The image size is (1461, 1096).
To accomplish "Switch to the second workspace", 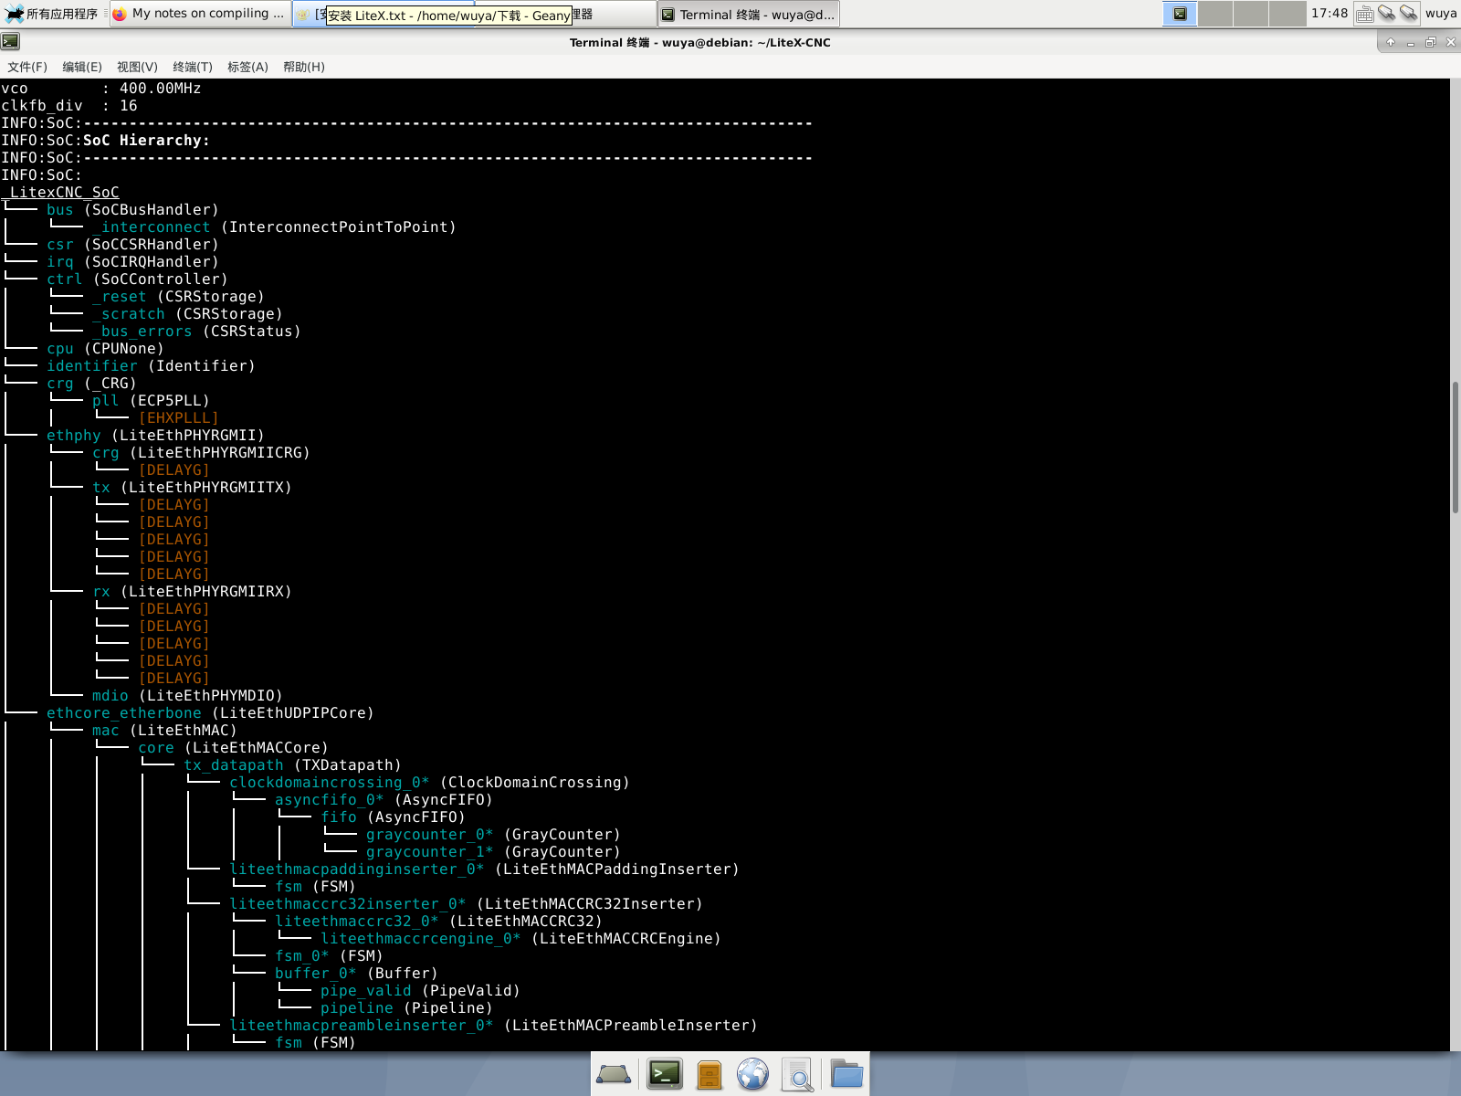I will [x=1215, y=14].
